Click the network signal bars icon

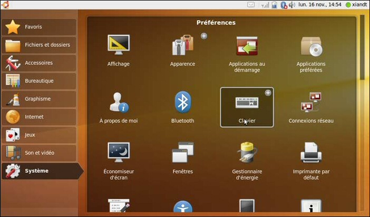point(265,5)
